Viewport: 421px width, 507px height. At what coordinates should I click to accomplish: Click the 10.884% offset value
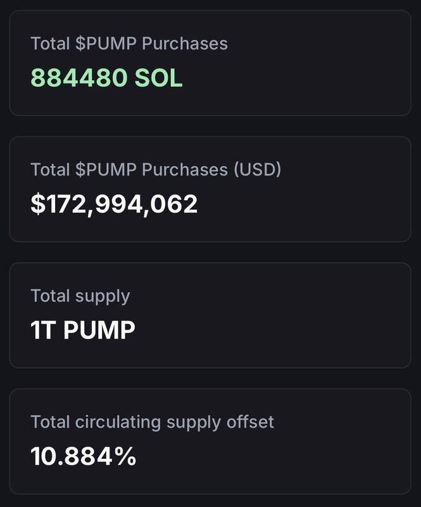click(x=84, y=456)
